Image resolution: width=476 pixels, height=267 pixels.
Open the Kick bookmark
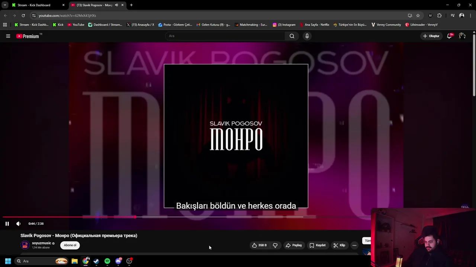coord(58,25)
